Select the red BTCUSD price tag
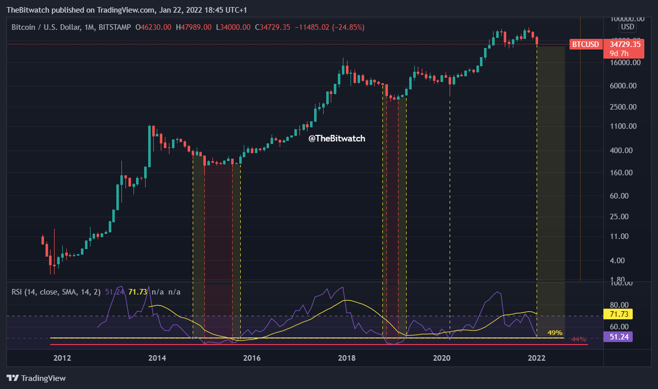This screenshot has width=658, height=389. click(585, 44)
